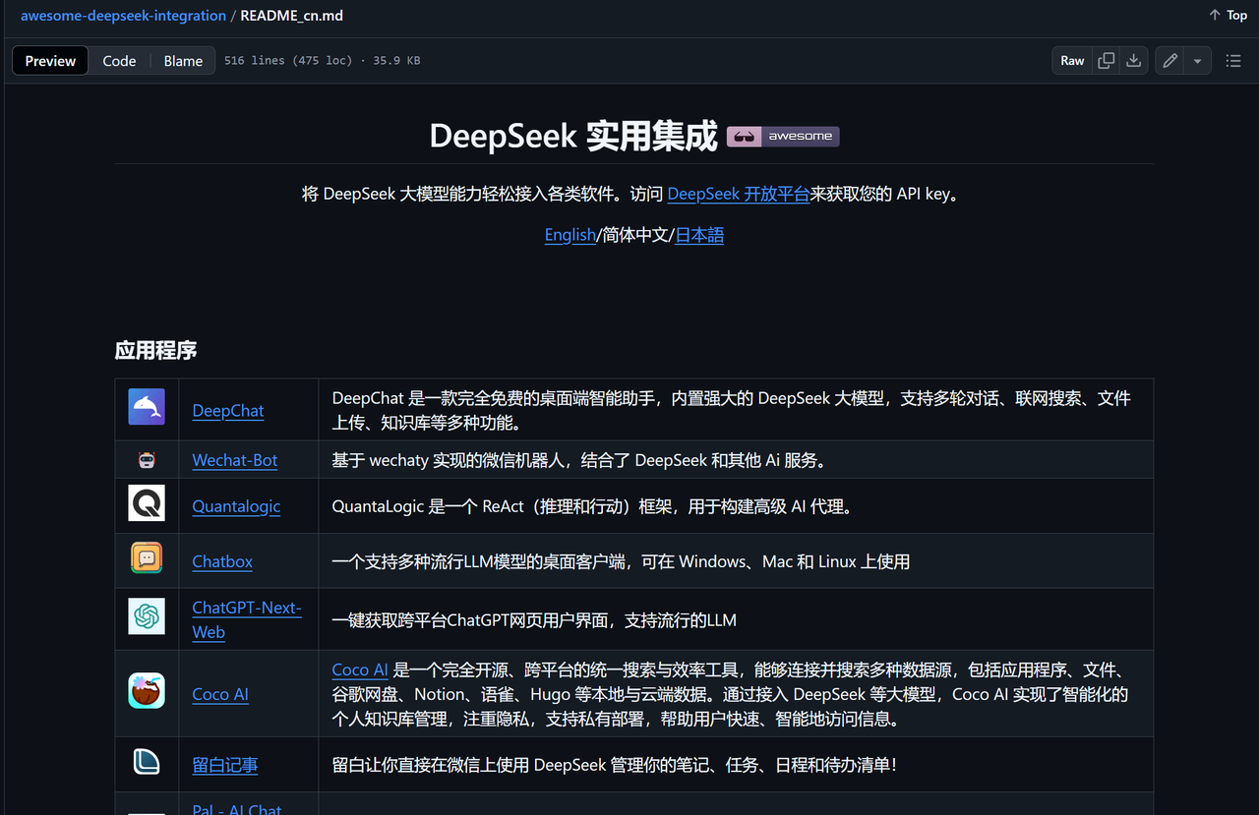1259x815 pixels.
Task: Click the ChatGPT-Next-Web description text
Action: [534, 619]
